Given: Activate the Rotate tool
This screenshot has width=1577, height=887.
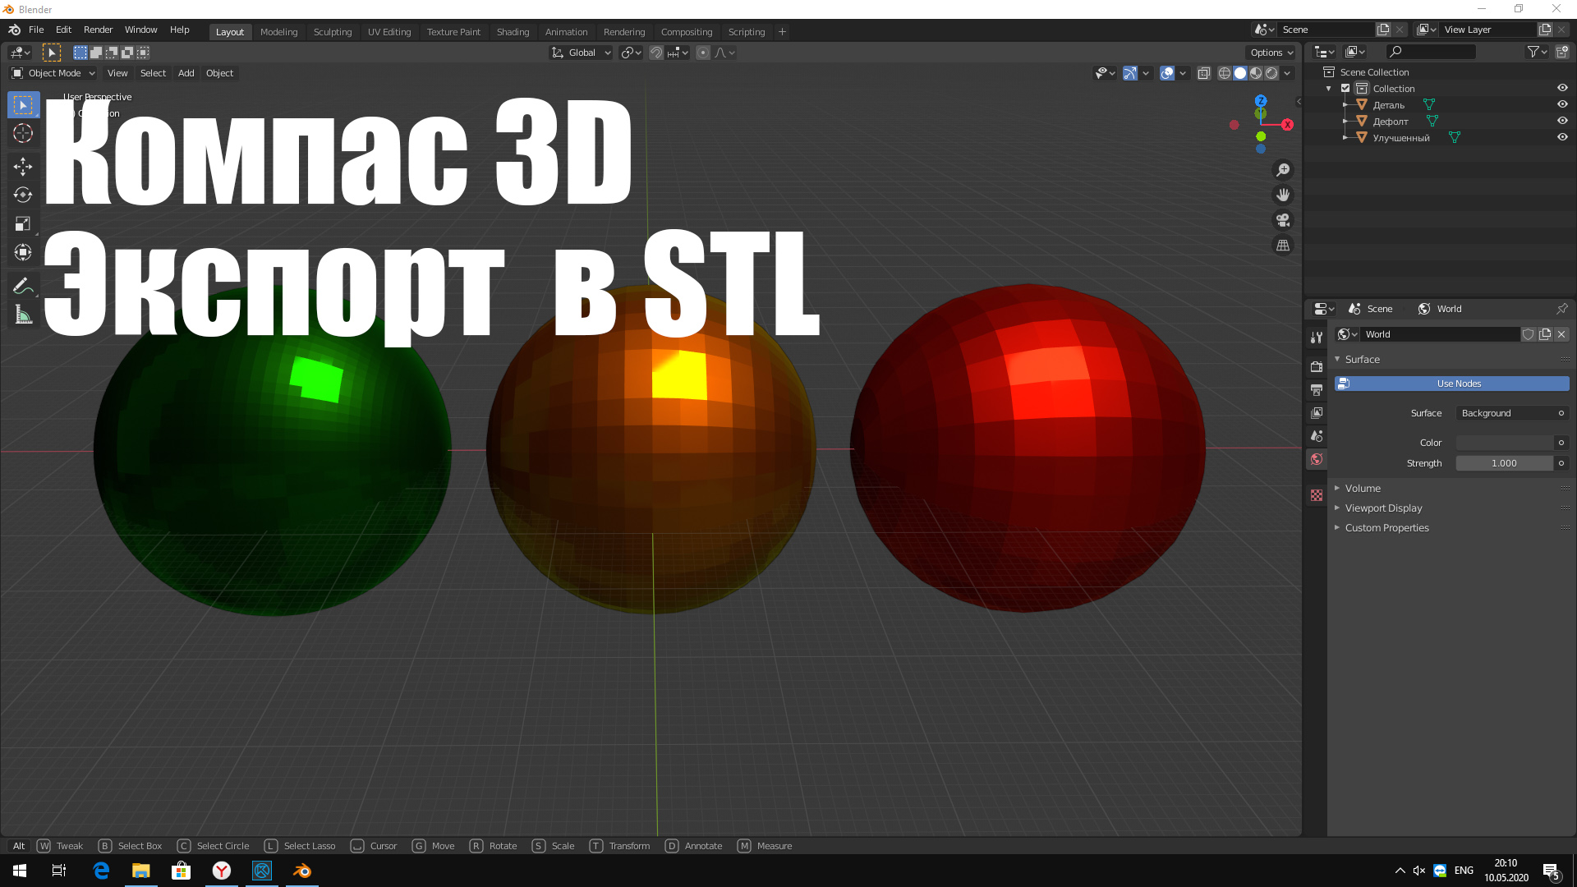Looking at the screenshot, I should coord(23,195).
